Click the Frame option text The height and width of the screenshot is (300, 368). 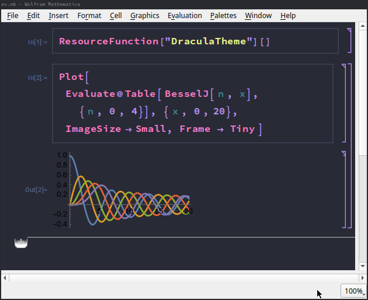195,129
